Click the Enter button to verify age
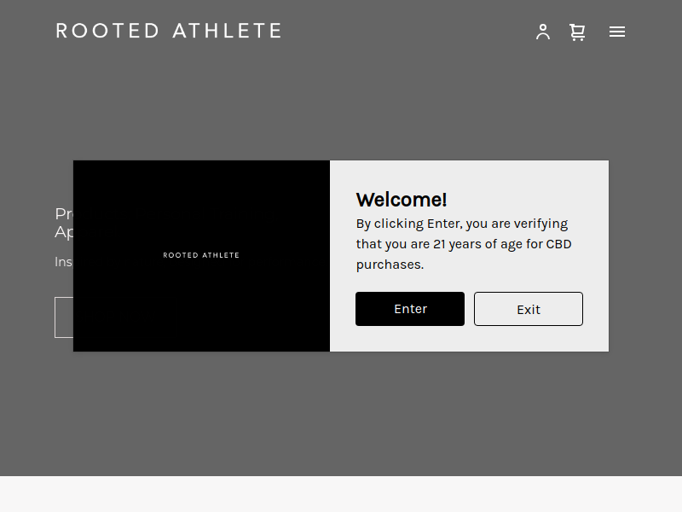 [x=410, y=309]
